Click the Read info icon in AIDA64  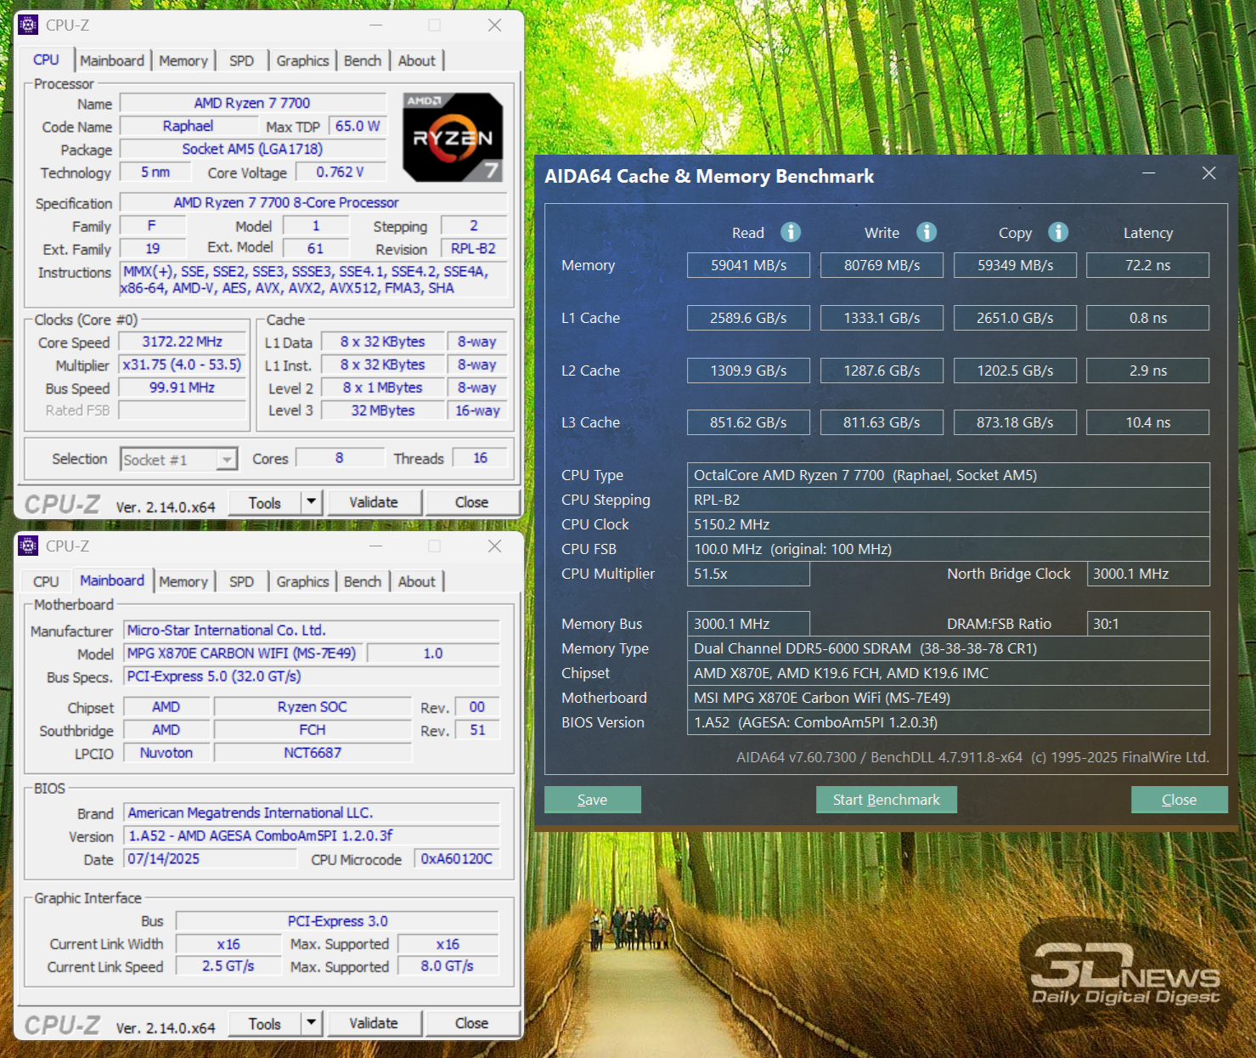[791, 232]
